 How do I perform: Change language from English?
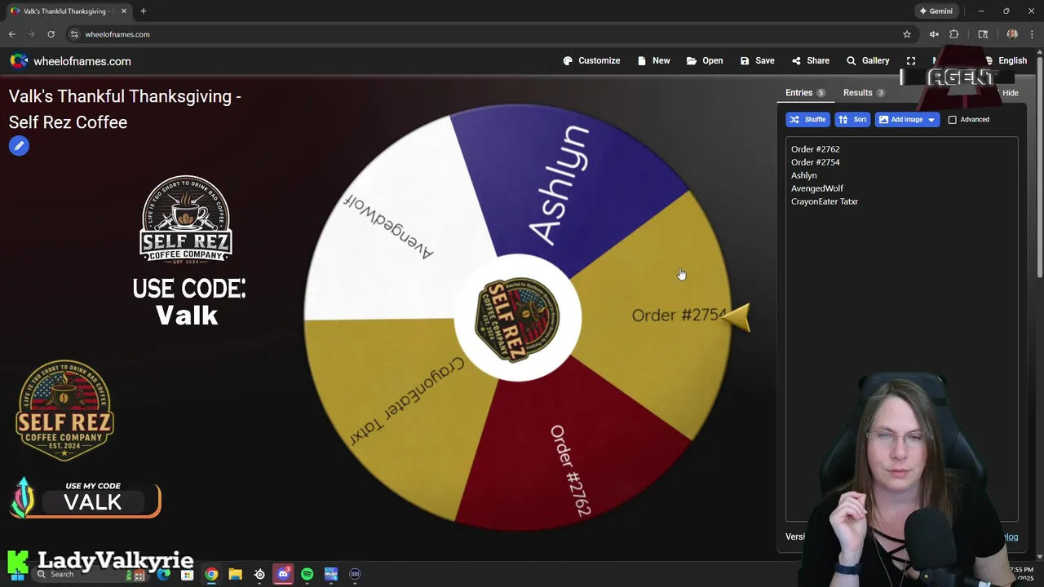[1006, 61]
